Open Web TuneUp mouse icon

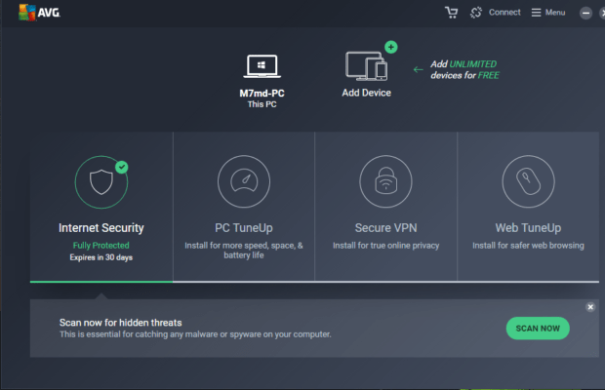pos(528,181)
